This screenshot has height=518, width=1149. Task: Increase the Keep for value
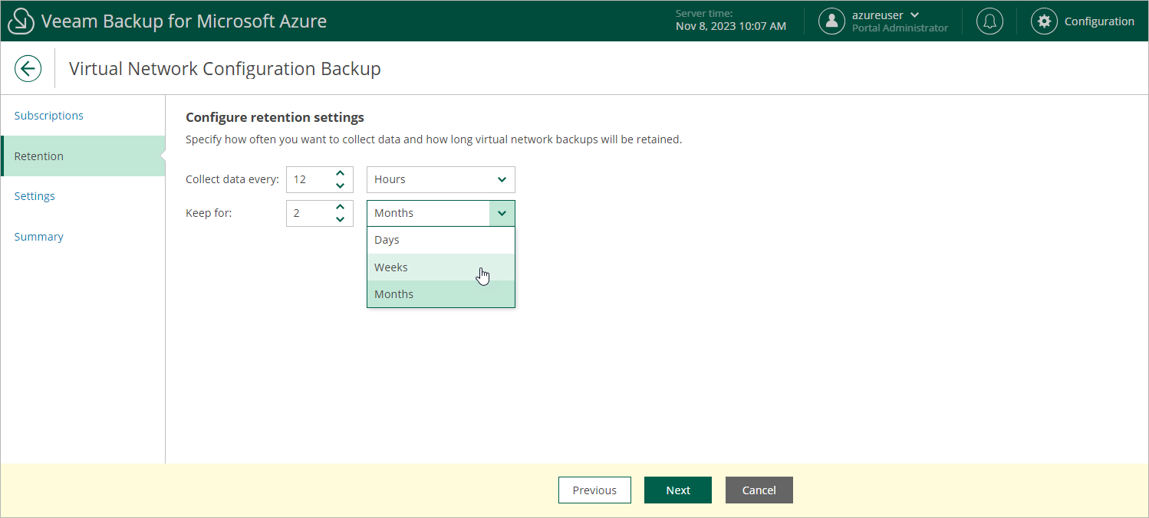pyautogui.click(x=341, y=207)
